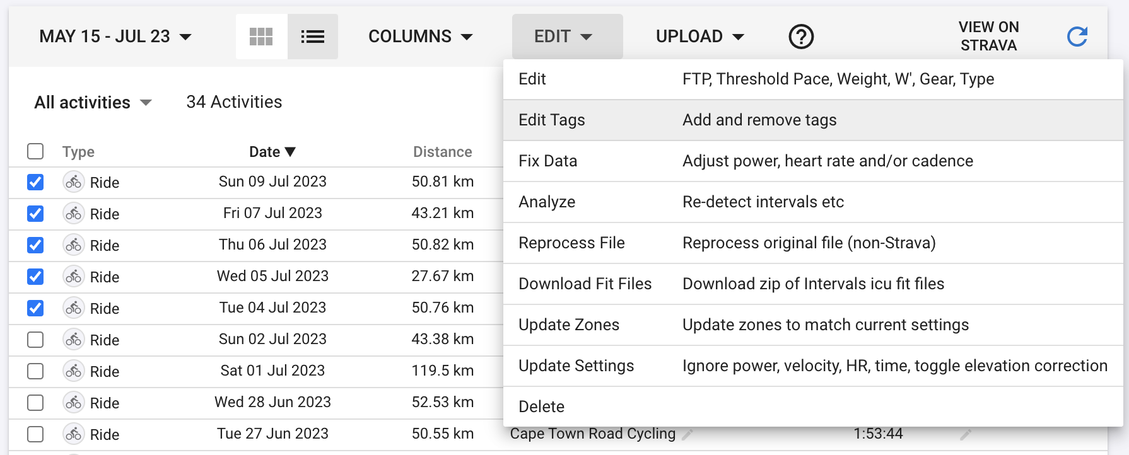
Task: Click the 34 Activities count label
Action: 234,102
